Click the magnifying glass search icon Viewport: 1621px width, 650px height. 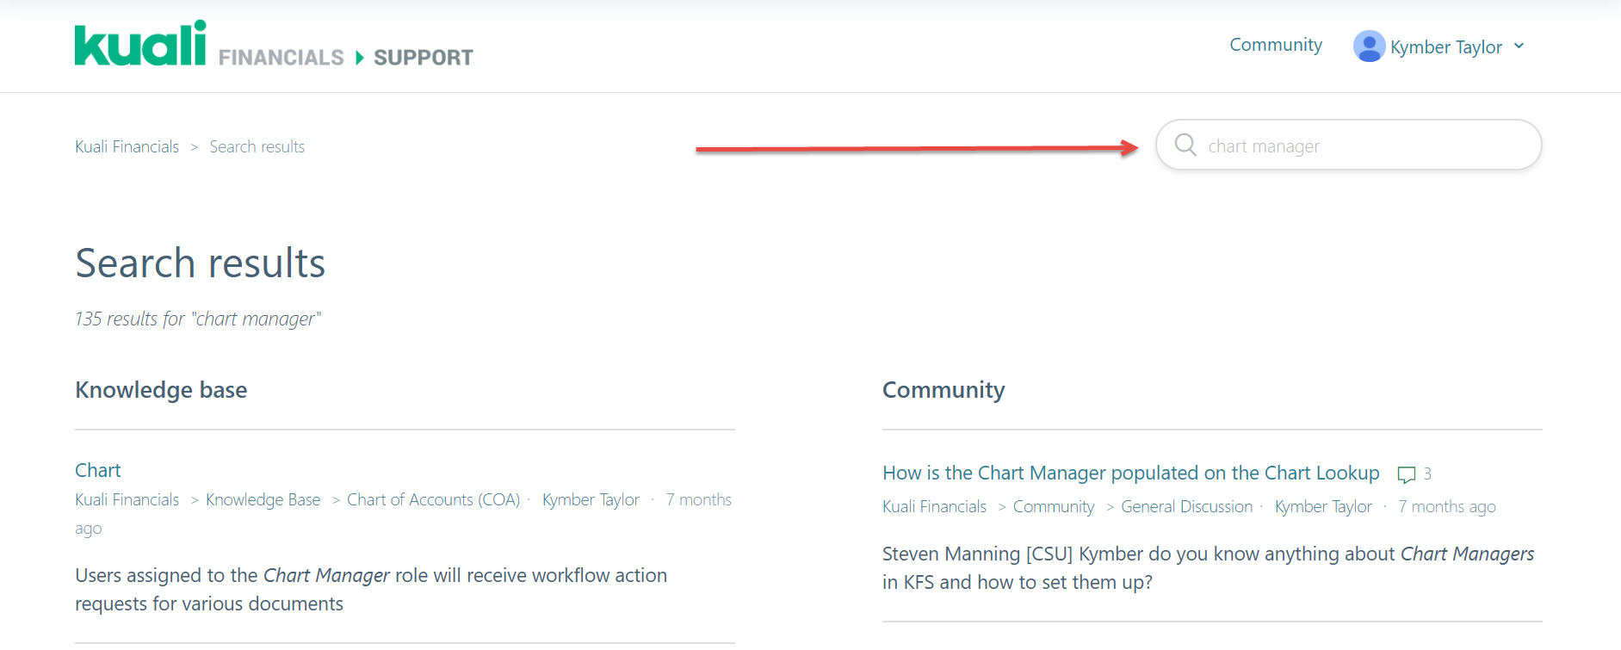point(1185,145)
